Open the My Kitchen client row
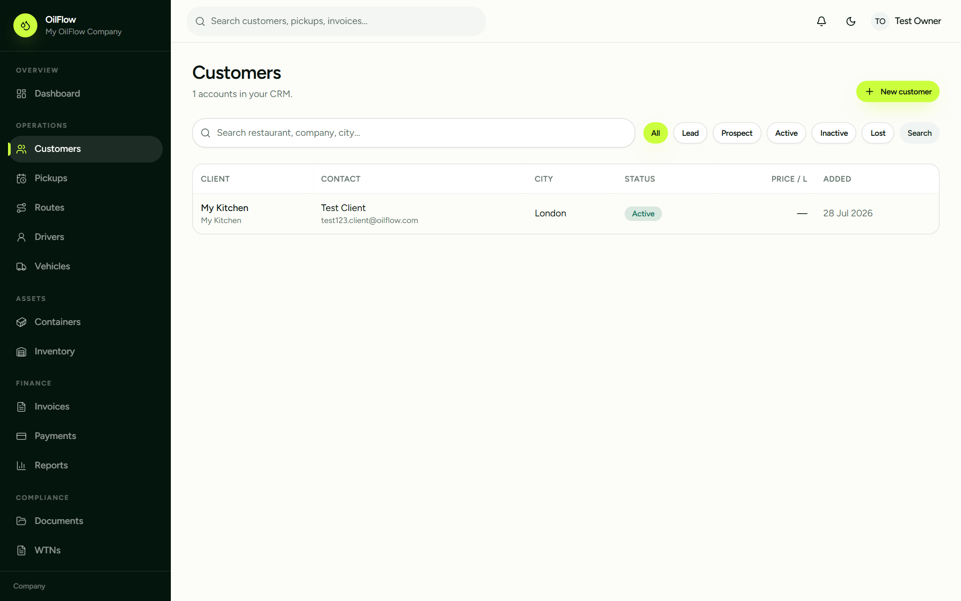Viewport: 961px width, 601px height. tap(565, 213)
